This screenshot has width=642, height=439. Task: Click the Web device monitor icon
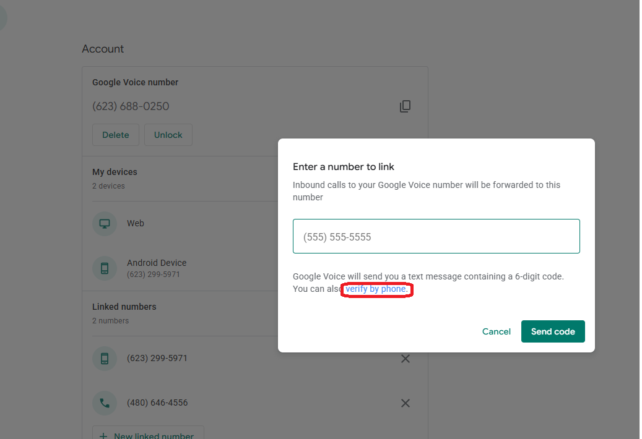tap(105, 224)
